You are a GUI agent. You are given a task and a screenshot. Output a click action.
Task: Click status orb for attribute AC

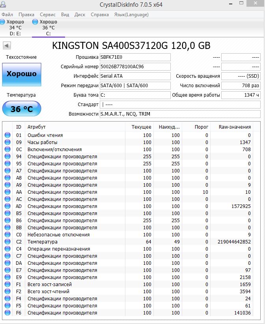(7, 199)
